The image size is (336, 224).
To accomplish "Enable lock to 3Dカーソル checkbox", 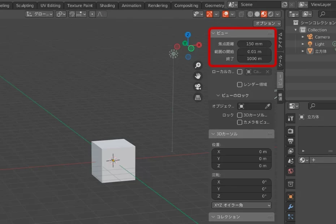I will pyautogui.click(x=240, y=115).
